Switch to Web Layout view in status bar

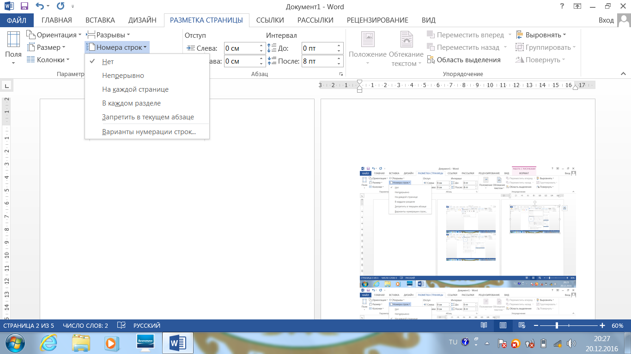click(522, 325)
